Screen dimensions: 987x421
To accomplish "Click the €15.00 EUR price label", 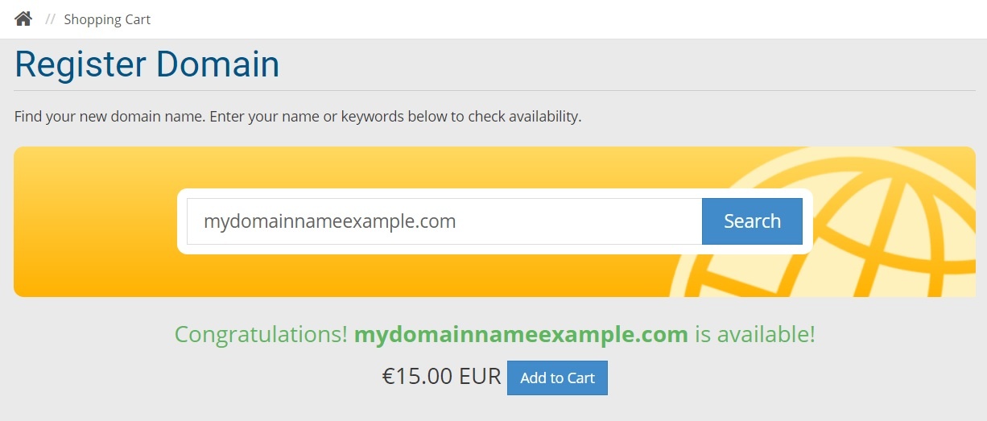I will coord(441,376).
